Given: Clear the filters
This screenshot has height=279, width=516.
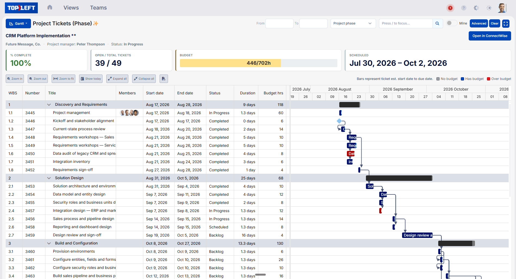Looking at the screenshot, I should point(495,23).
